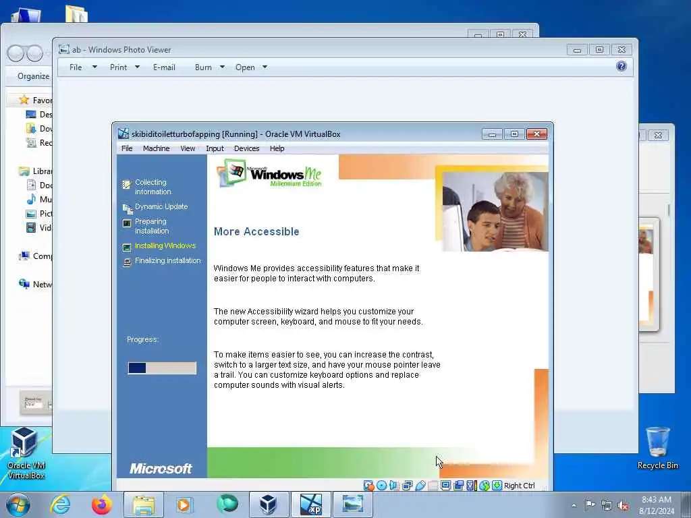
Task: Open the Recycle Bin desktop icon
Action: [657, 449]
